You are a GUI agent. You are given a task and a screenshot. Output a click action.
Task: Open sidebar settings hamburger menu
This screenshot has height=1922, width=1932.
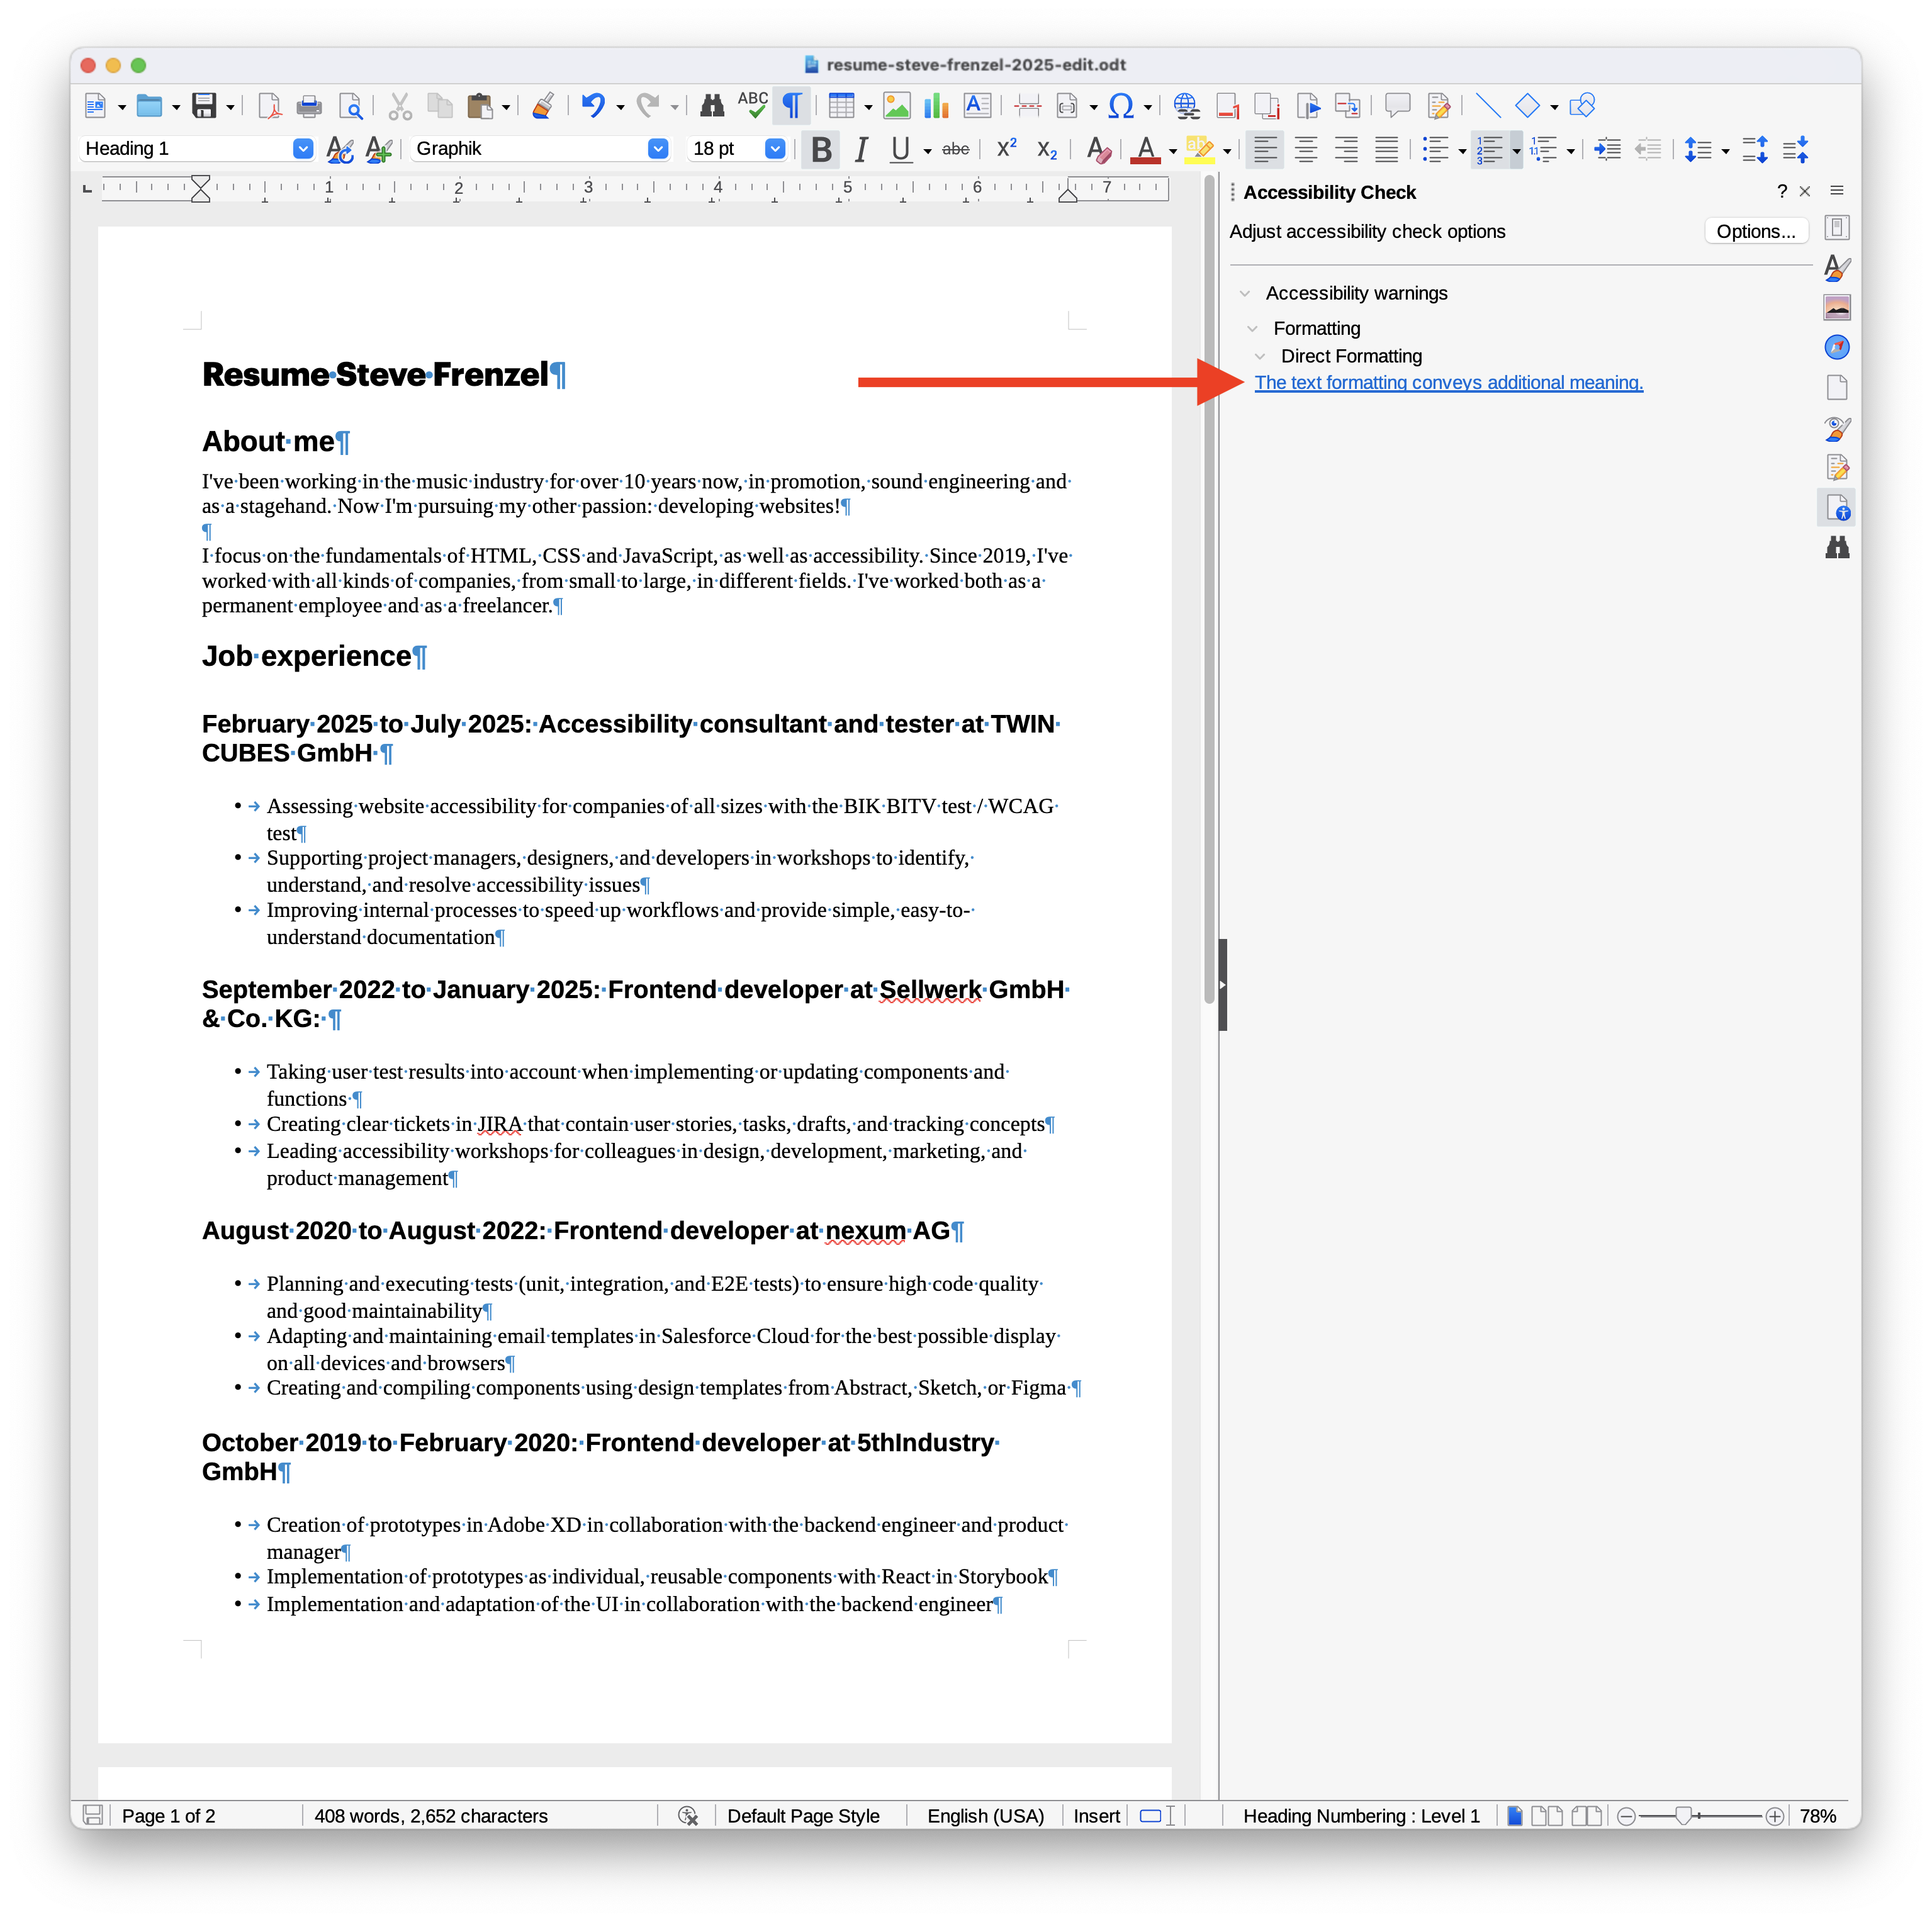pyautogui.click(x=1836, y=191)
